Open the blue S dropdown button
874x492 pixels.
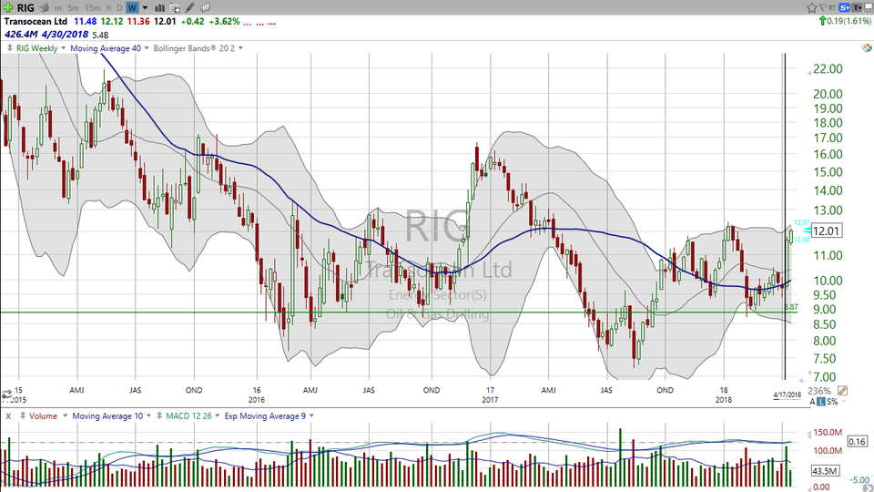845,7
